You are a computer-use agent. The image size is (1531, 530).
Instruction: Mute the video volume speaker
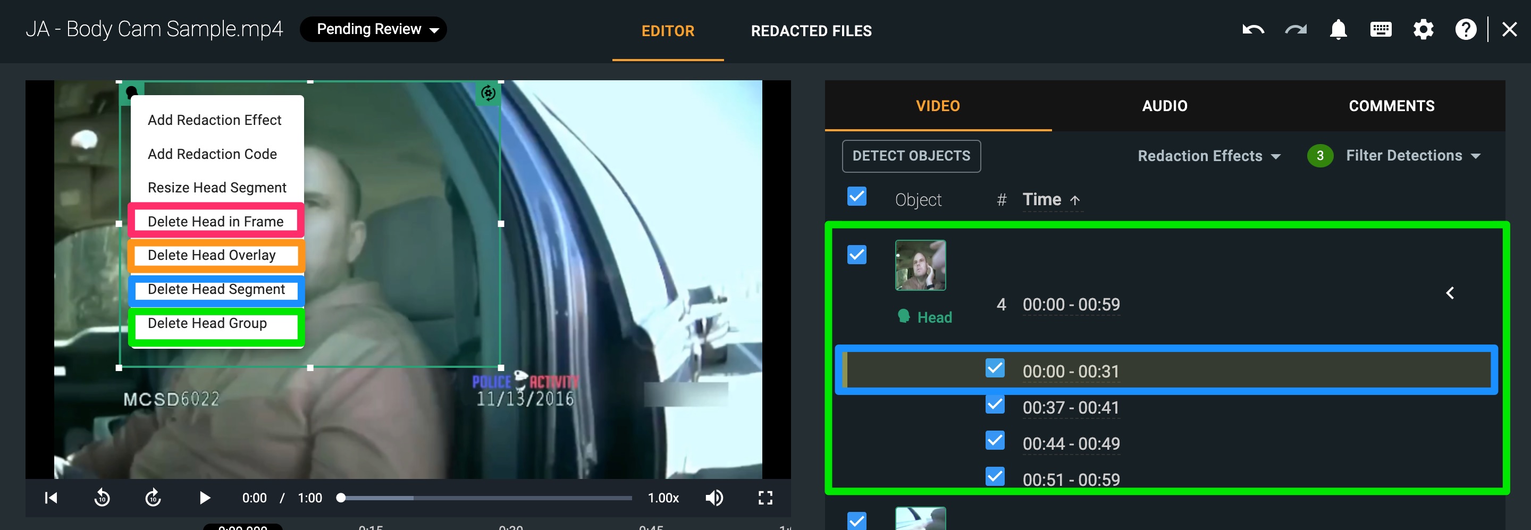[x=714, y=498]
